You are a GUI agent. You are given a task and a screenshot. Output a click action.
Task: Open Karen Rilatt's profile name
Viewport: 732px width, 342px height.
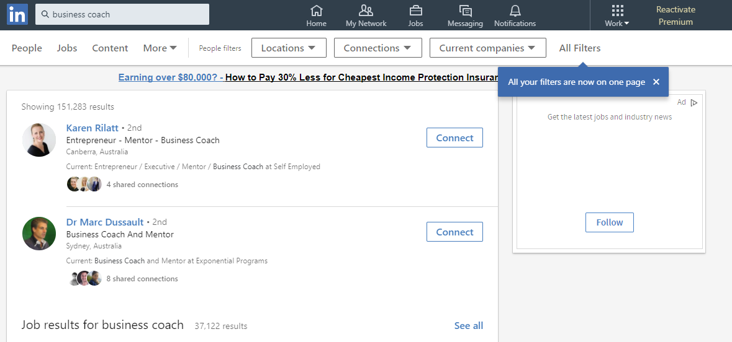93,128
